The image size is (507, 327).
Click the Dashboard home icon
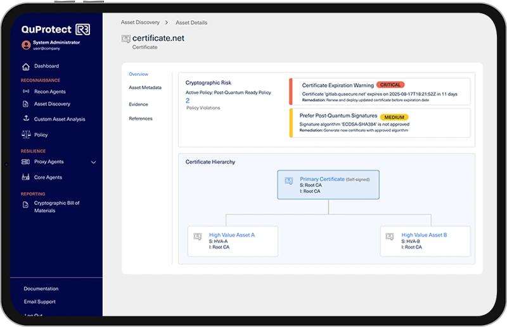point(26,66)
